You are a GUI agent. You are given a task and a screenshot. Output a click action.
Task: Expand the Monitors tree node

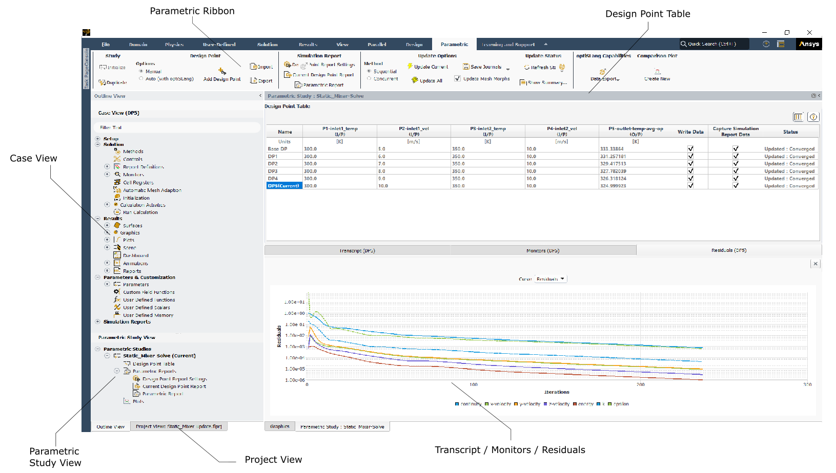[107, 175]
